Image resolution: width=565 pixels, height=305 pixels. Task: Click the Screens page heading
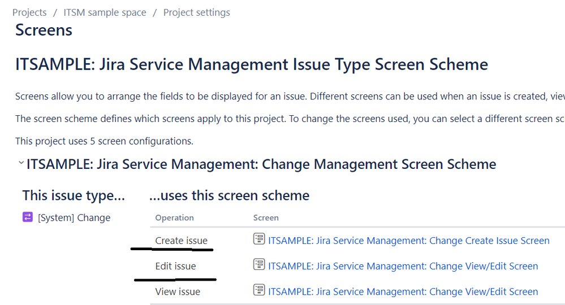click(44, 30)
